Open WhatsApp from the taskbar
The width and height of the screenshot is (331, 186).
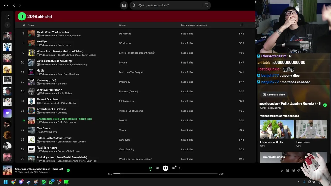[x=51, y=182]
